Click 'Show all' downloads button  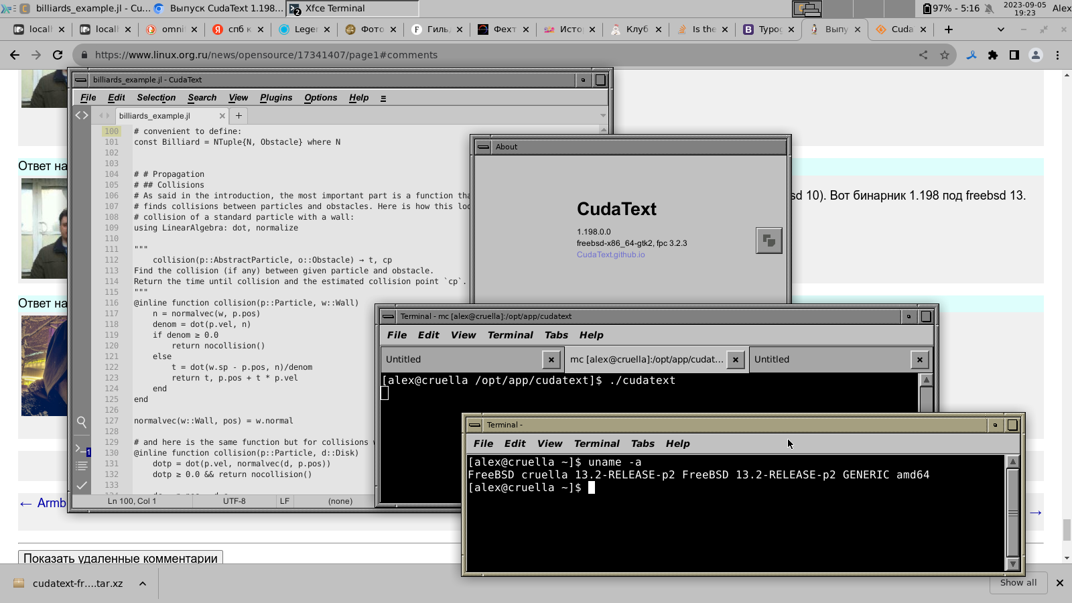1018,583
